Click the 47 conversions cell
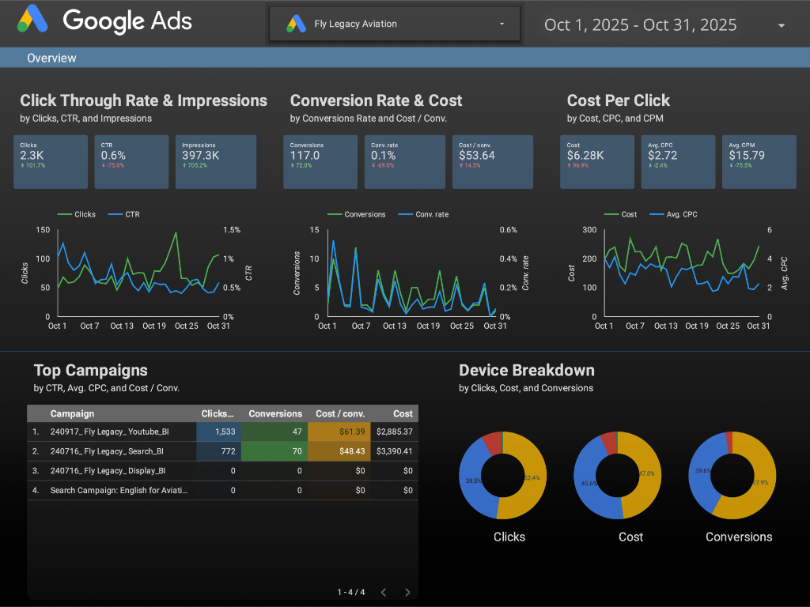 pyautogui.click(x=274, y=432)
